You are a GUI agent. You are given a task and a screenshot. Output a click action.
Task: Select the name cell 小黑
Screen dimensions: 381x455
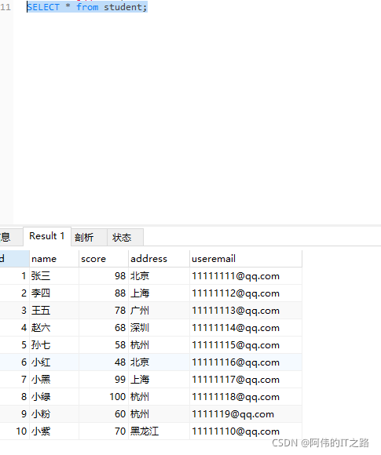click(54, 380)
